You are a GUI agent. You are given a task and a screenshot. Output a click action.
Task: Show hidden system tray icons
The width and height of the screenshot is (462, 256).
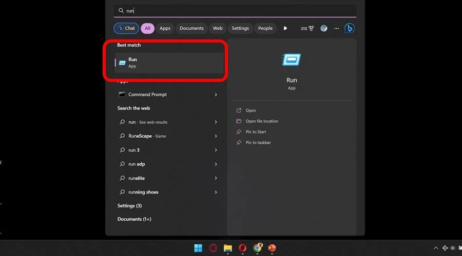click(436, 248)
